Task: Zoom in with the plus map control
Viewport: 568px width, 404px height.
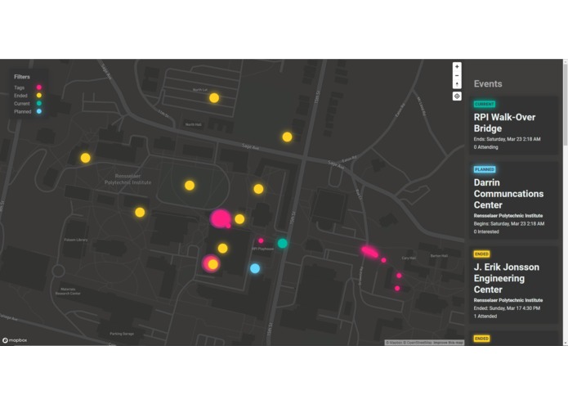Action: (457, 67)
